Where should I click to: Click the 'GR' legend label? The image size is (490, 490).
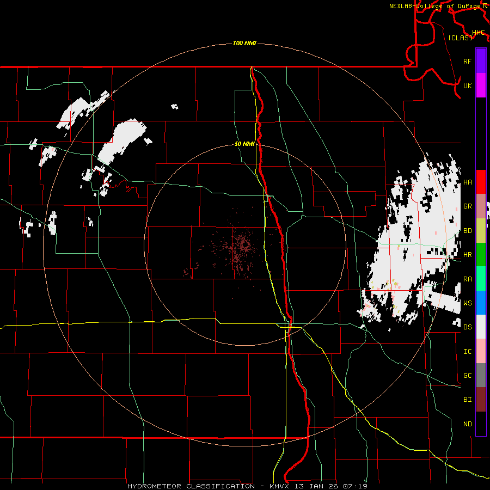coord(467,206)
